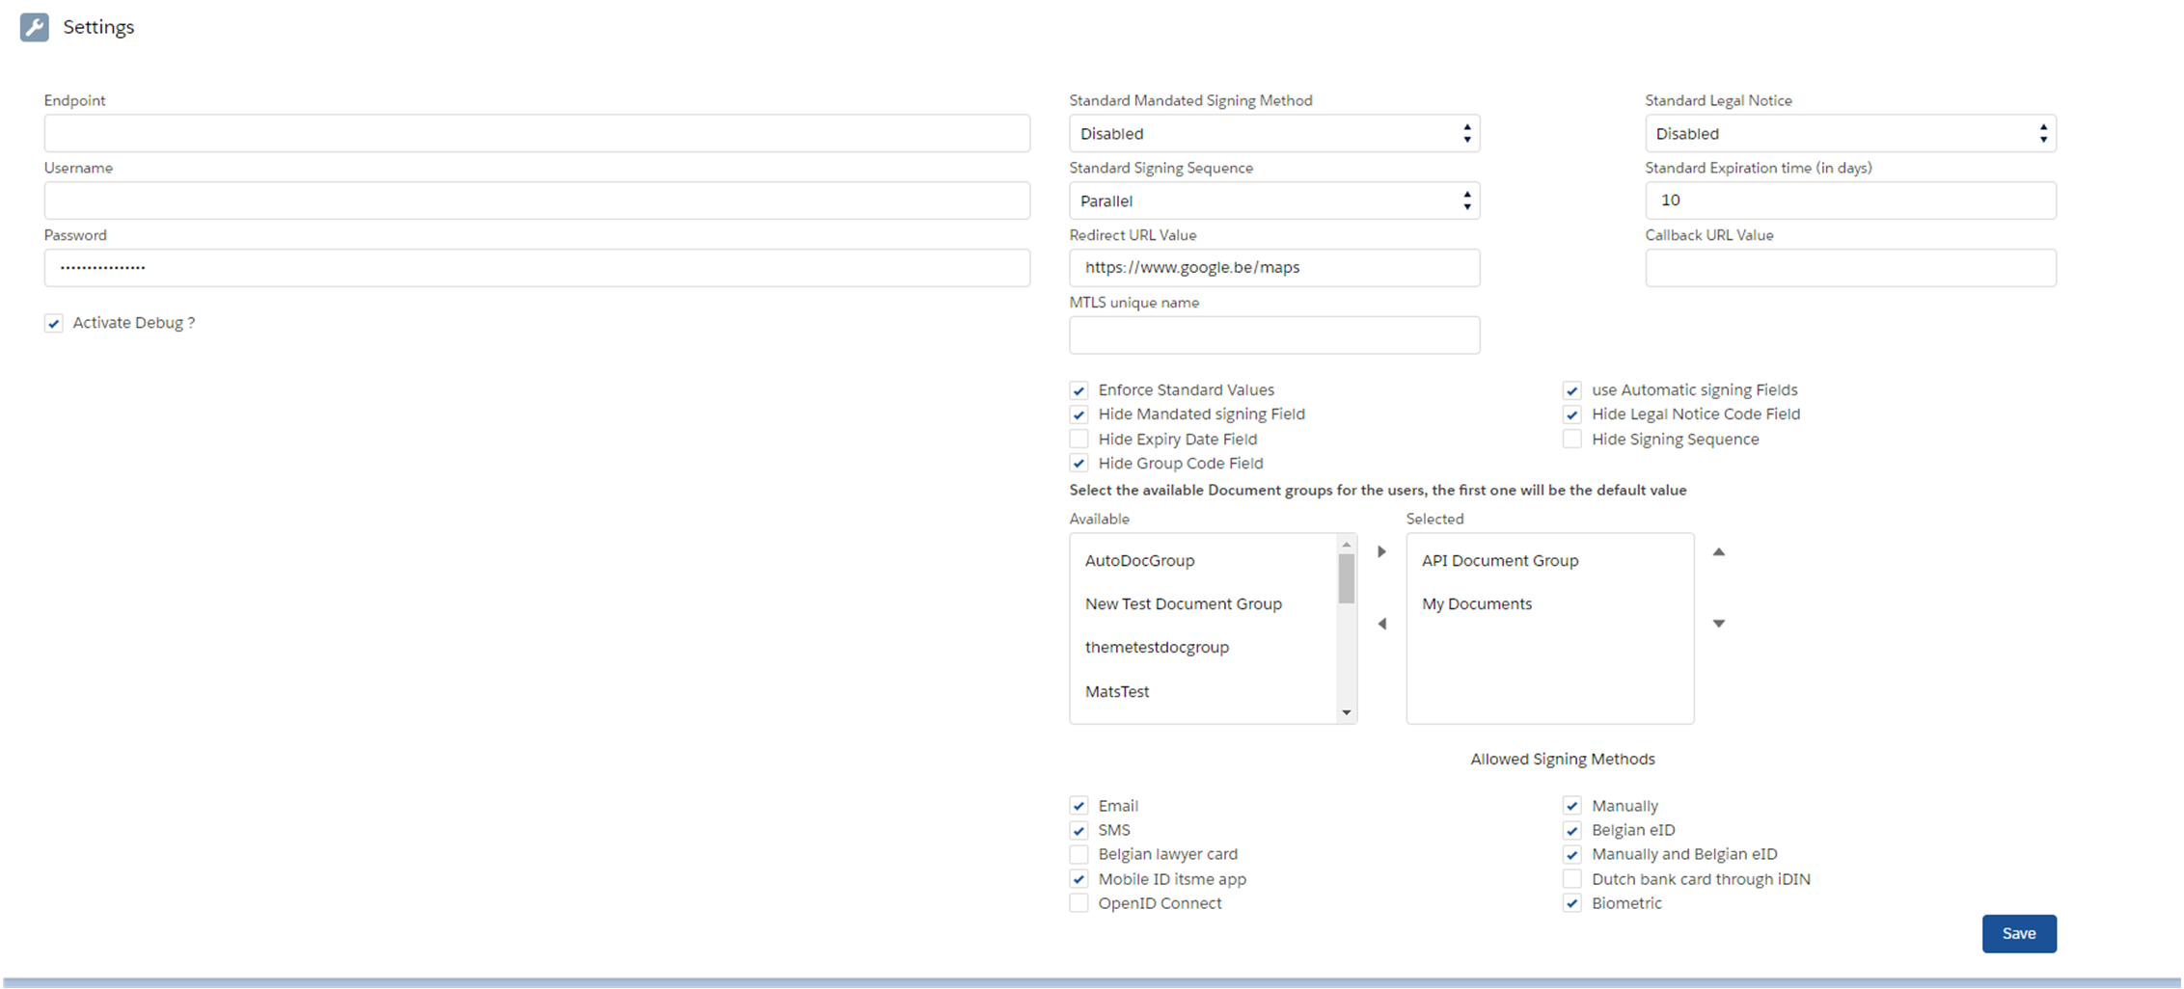Viewport: 2184px width, 989px height.
Task: Move selected document group up
Action: pos(1718,552)
